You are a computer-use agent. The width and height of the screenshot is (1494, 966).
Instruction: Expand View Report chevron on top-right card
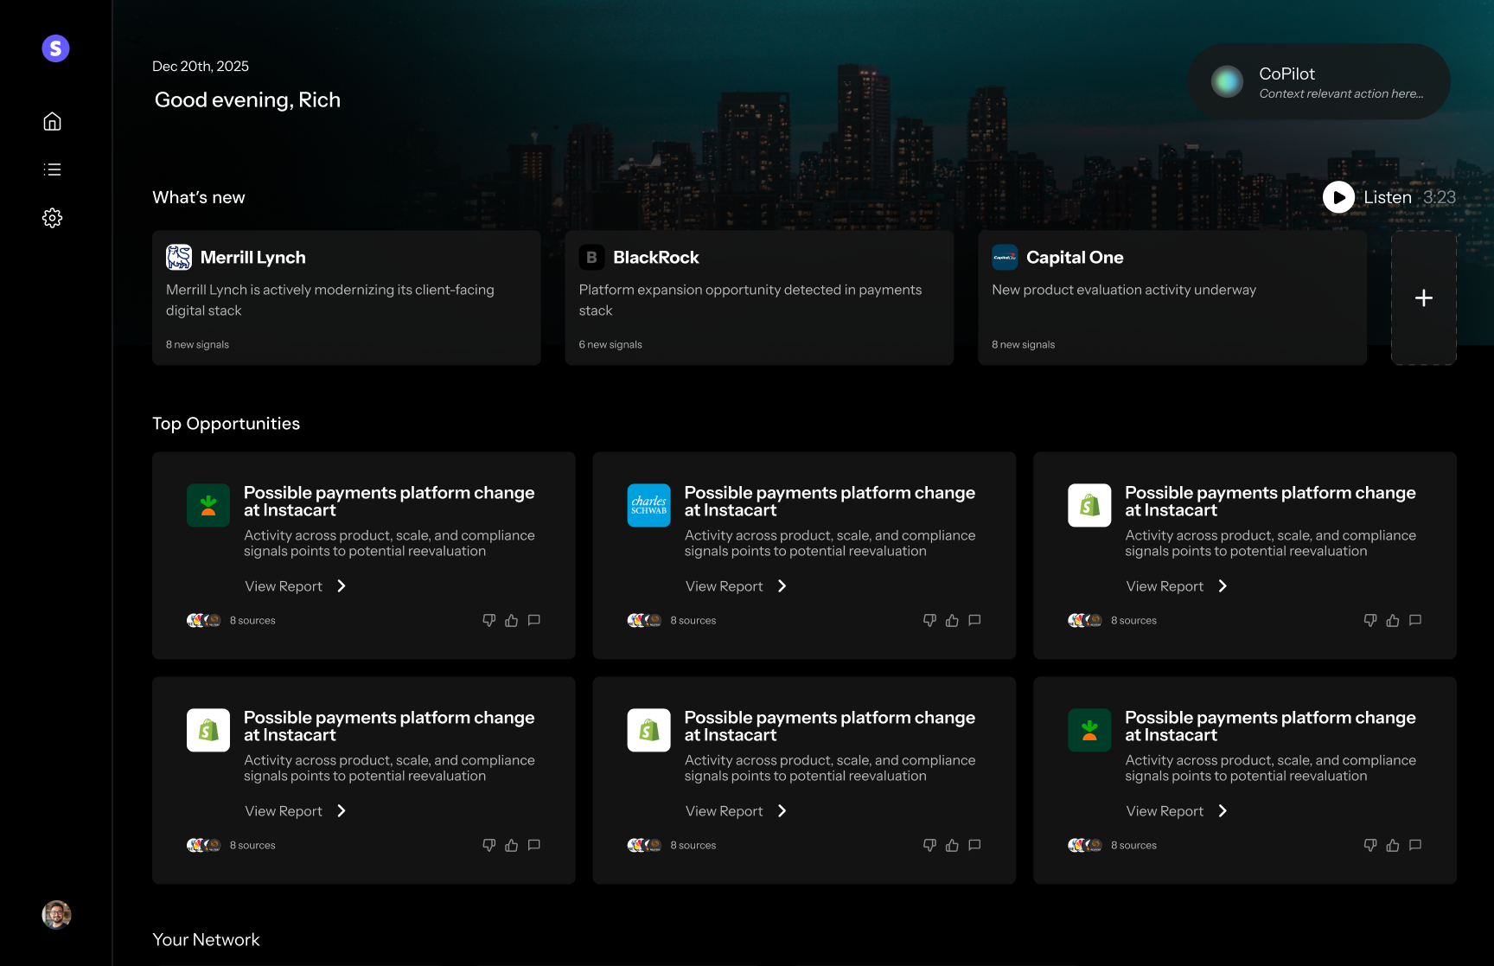pyautogui.click(x=1223, y=586)
